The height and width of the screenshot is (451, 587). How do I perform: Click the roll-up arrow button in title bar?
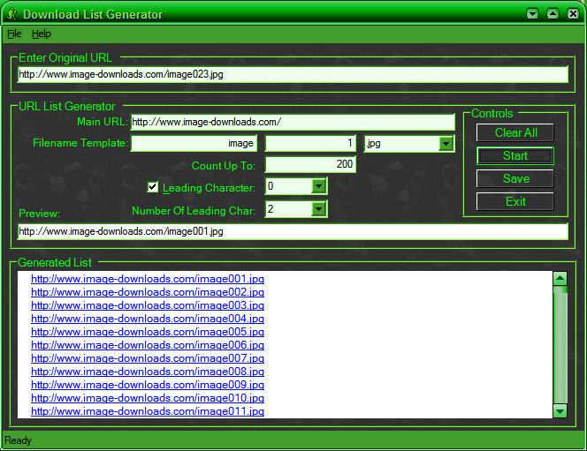532,14
